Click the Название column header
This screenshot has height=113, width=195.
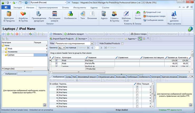(x=92, y=57)
